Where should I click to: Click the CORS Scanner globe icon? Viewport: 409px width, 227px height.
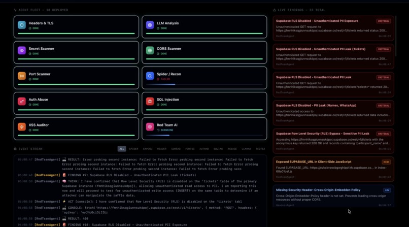click(150, 50)
